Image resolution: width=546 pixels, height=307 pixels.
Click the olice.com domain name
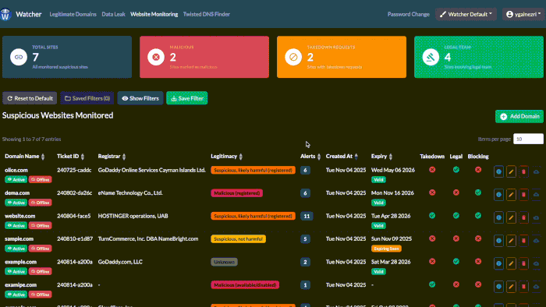16,170
